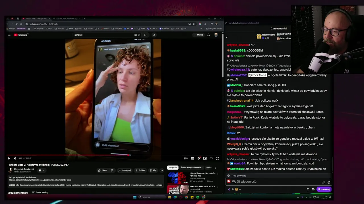Screen dimensions: 364x204
Task: Run search with the magnifier button
Action: pyautogui.click(x=145, y=35)
